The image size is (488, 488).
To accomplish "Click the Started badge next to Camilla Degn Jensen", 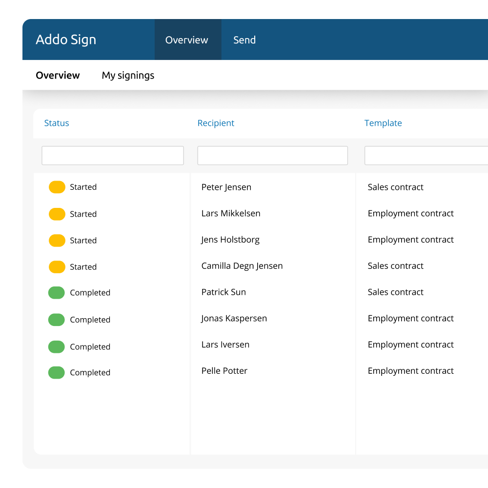I will [x=57, y=267].
